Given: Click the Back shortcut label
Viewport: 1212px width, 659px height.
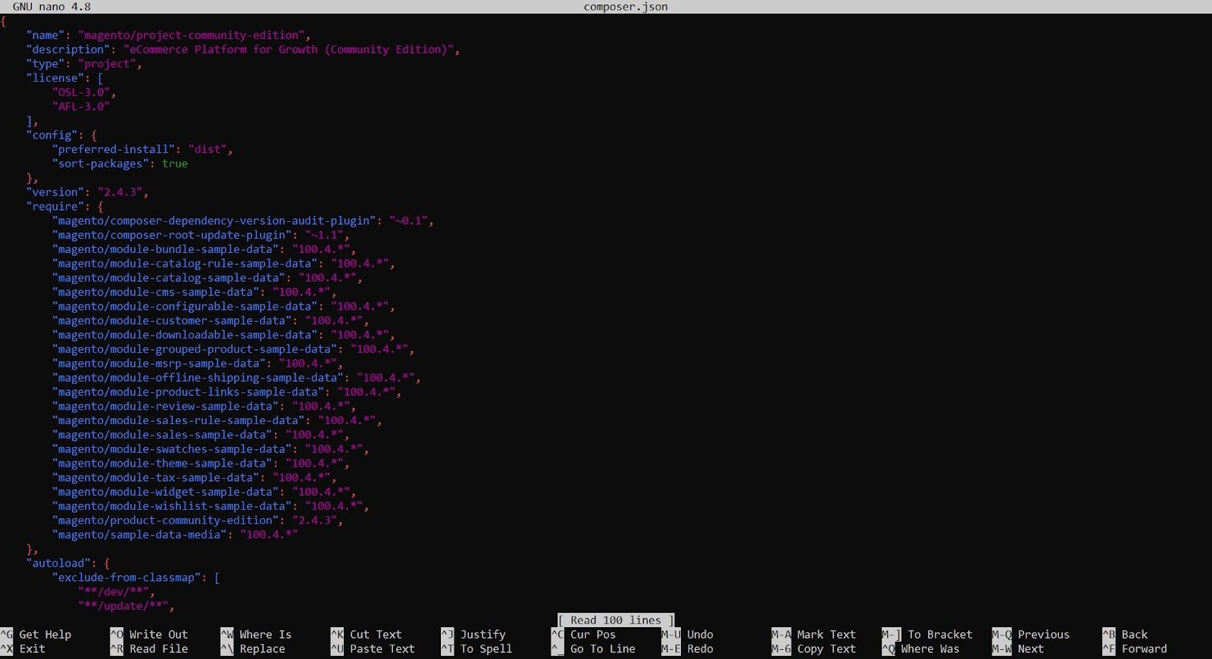Looking at the screenshot, I should 1135,635.
